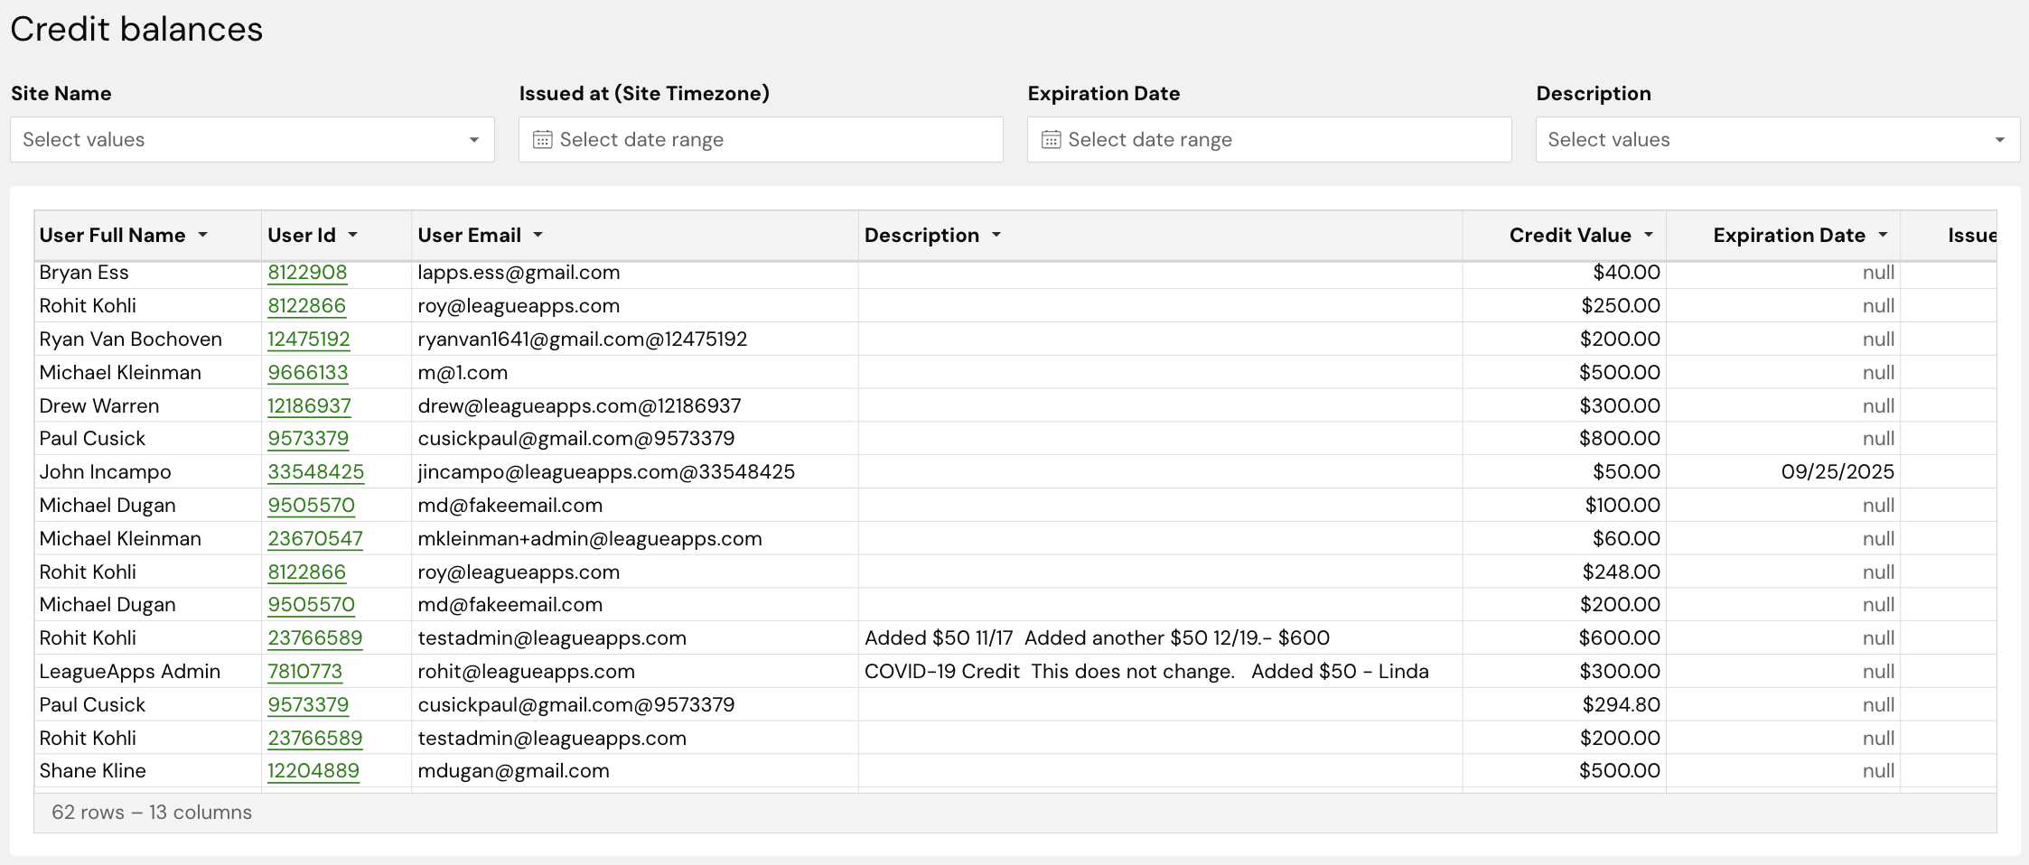The height and width of the screenshot is (865, 2029).
Task: Open user ID 9505570 in the $100.00 row
Action: (x=312, y=506)
